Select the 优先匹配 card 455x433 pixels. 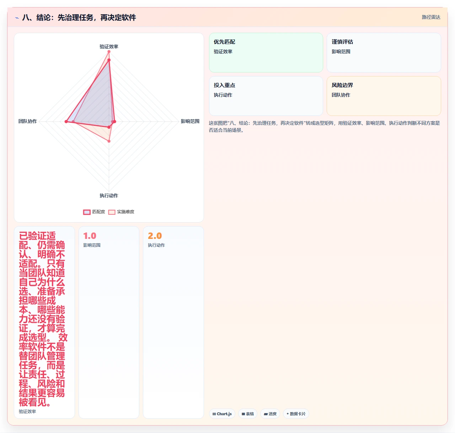coord(266,53)
